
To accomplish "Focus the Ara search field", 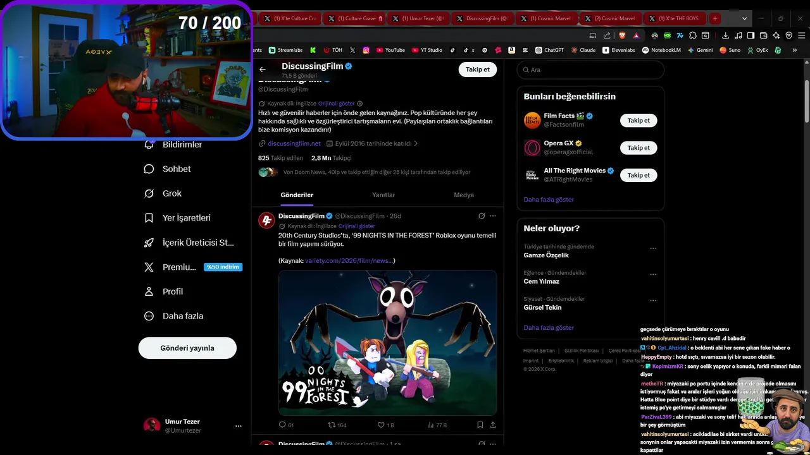I will coord(590,70).
